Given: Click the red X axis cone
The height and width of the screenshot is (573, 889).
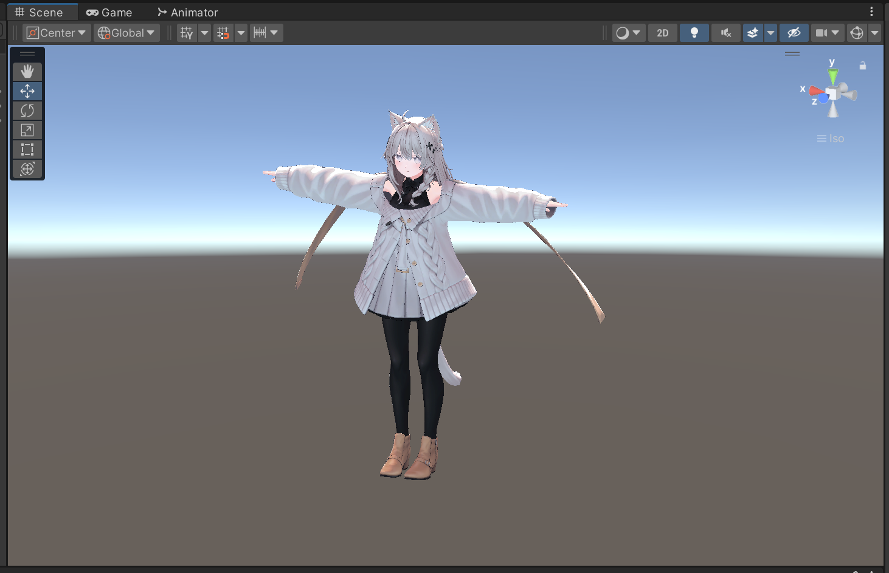Looking at the screenshot, I should click(x=816, y=92).
